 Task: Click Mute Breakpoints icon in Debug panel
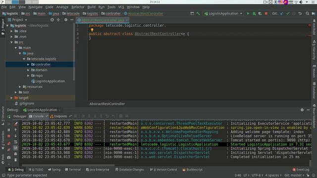pos(9,150)
